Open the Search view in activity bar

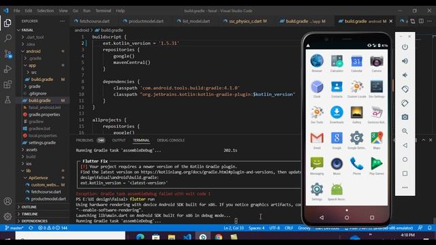pyautogui.click(x=7, y=38)
